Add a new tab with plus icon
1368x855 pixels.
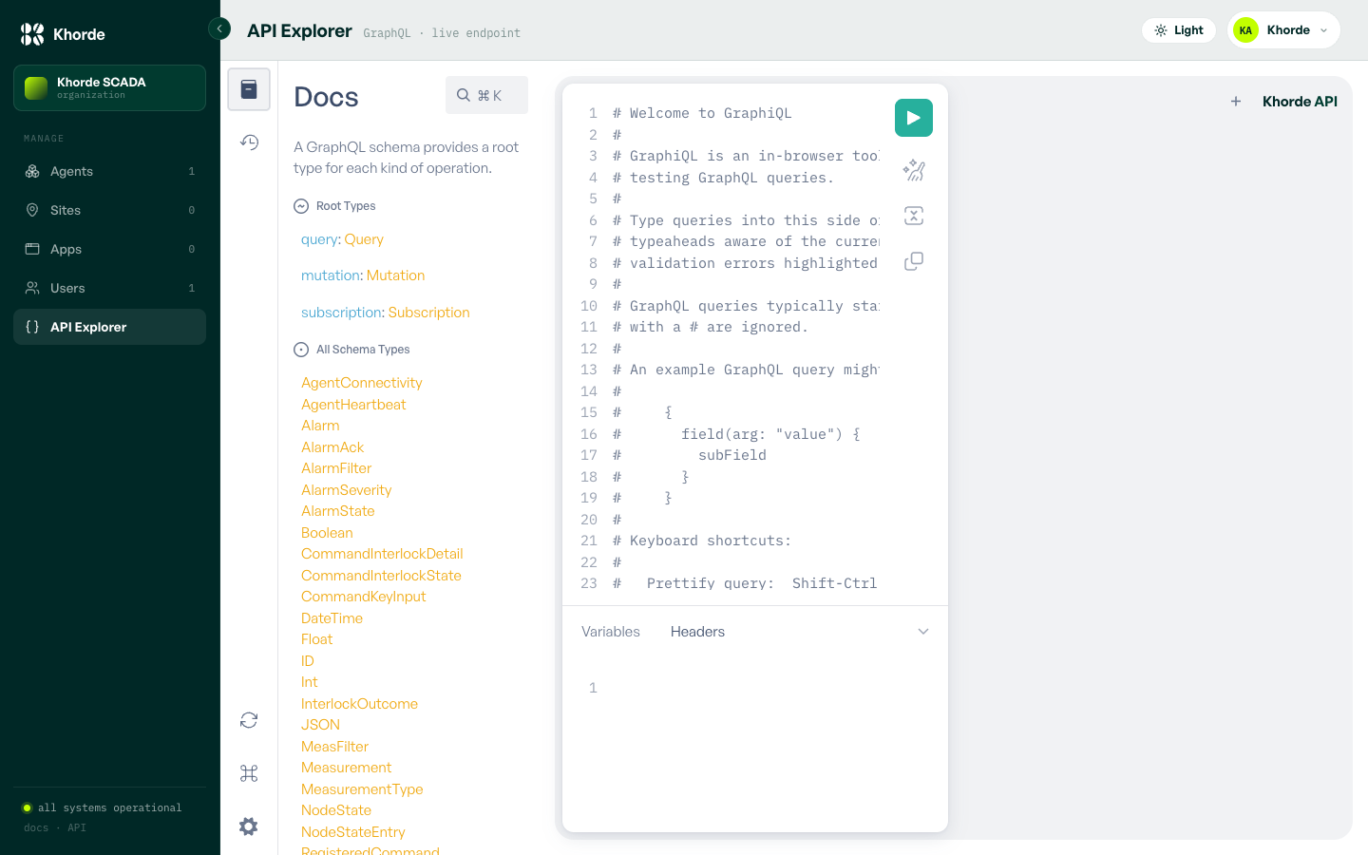pos(1236,102)
